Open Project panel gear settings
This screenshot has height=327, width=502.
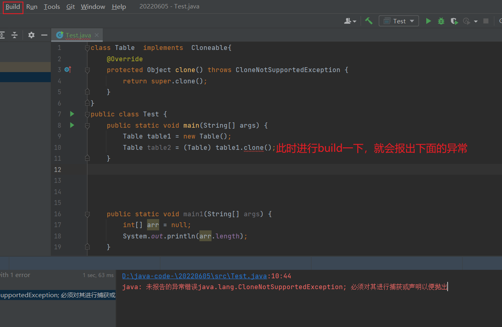[x=31, y=35]
